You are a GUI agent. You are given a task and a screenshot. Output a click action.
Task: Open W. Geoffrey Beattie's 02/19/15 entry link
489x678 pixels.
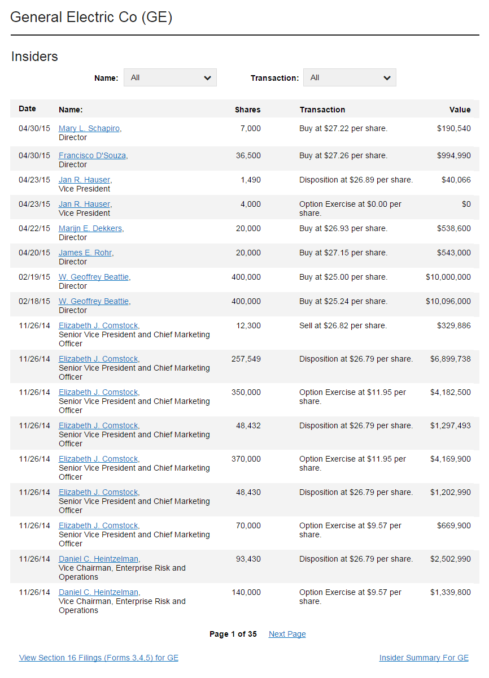[x=94, y=277]
